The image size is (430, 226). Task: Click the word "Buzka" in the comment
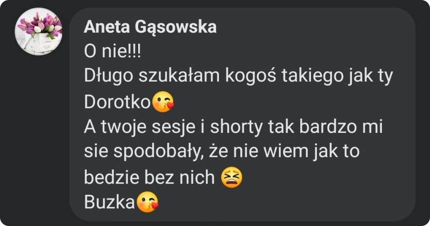pos(109,202)
